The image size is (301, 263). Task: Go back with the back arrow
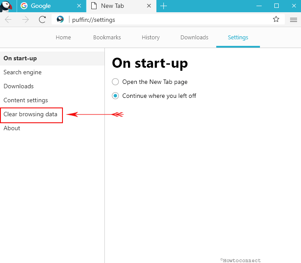[x=8, y=20]
